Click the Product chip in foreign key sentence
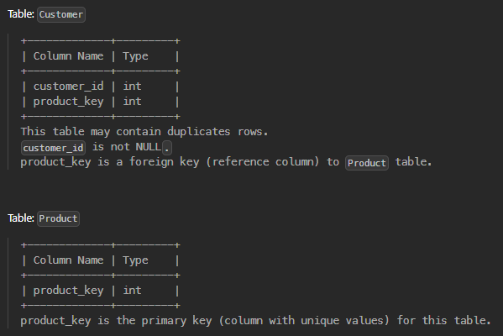 (x=367, y=163)
